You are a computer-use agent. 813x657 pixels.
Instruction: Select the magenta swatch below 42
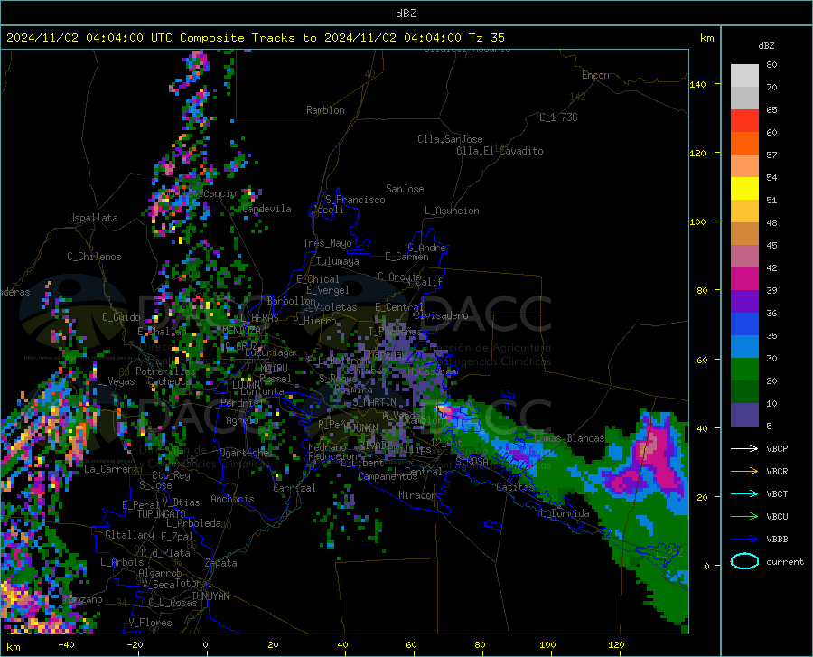744,279
